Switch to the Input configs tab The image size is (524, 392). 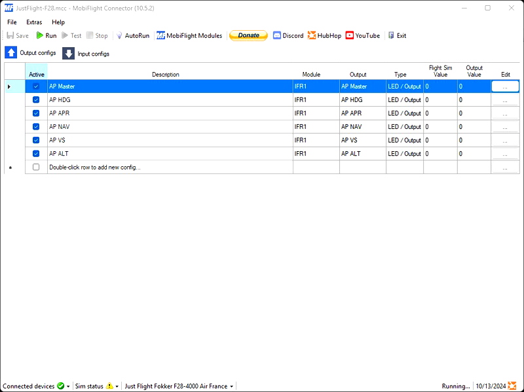coord(86,54)
